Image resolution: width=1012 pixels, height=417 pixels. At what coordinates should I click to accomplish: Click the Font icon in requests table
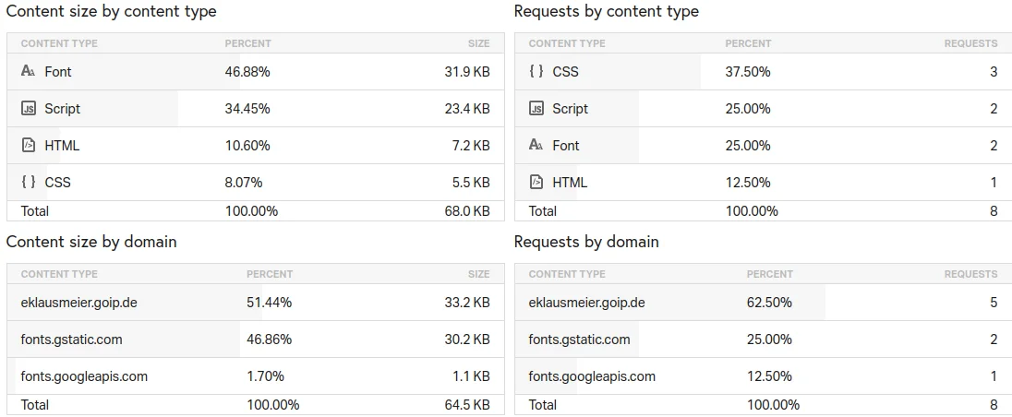[536, 146]
